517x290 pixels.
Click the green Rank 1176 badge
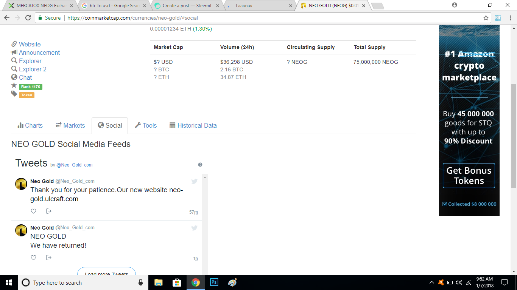pyautogui.click(x=31, y=87)
